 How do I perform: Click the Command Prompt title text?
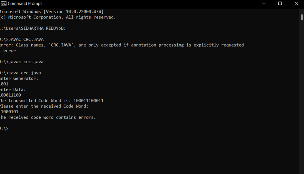coord(25,3)
